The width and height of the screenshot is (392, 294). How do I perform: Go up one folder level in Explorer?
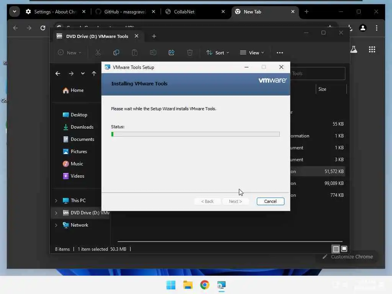94,73
